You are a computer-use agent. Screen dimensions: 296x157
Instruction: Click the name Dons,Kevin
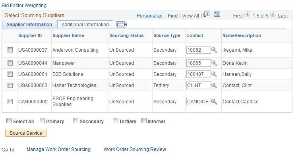(235, 63)
